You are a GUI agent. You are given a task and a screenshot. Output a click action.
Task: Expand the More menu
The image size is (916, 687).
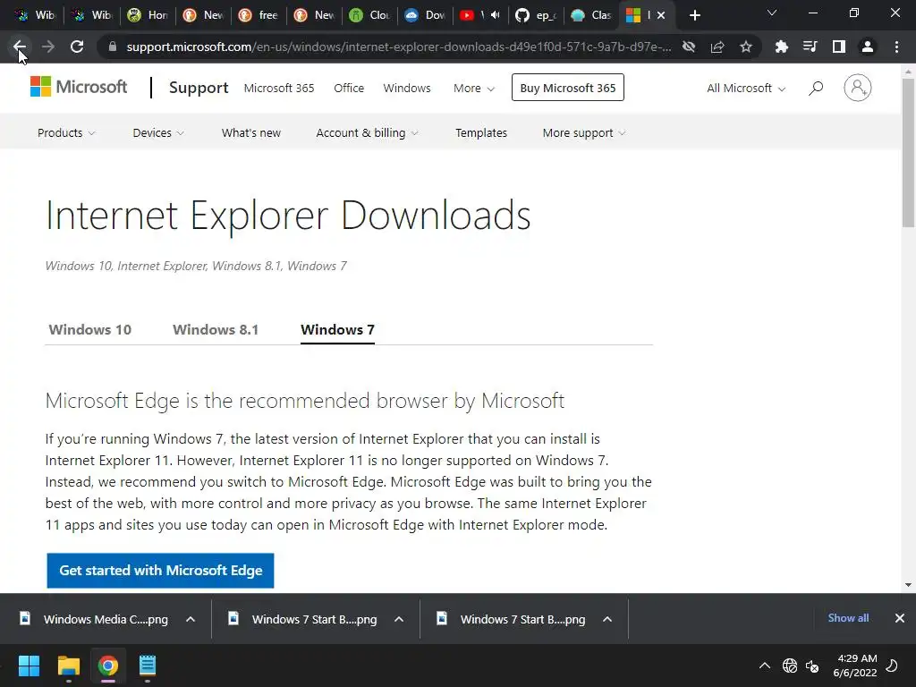click(474, 89)
